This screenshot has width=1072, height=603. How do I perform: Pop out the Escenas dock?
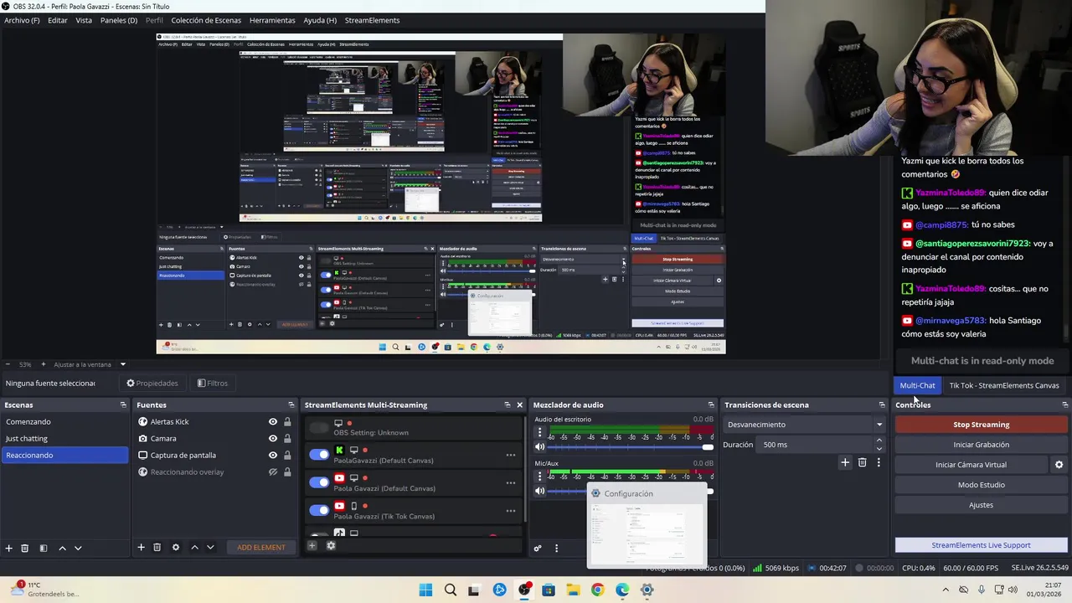[123, 405]
